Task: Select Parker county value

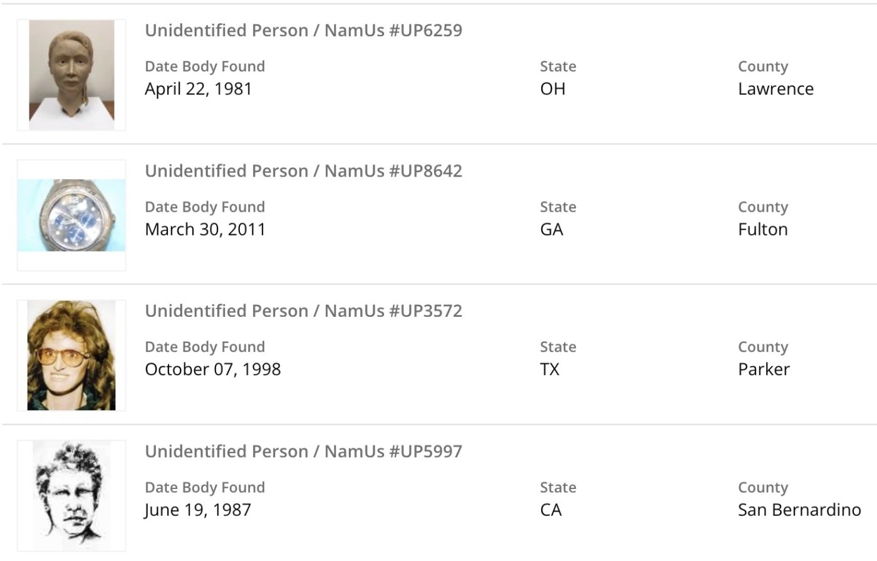Action: click(764, 369)
